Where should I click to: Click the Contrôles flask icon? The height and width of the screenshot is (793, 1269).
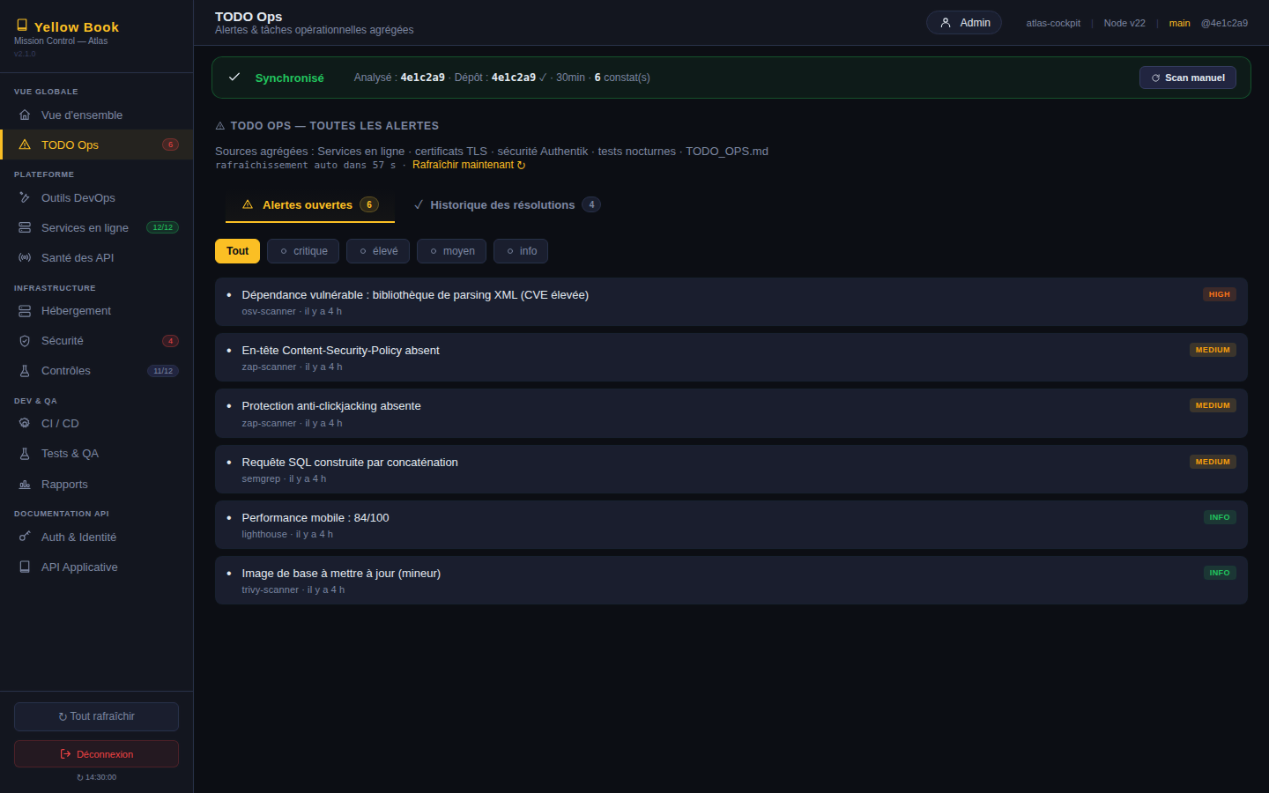[25, 371]
